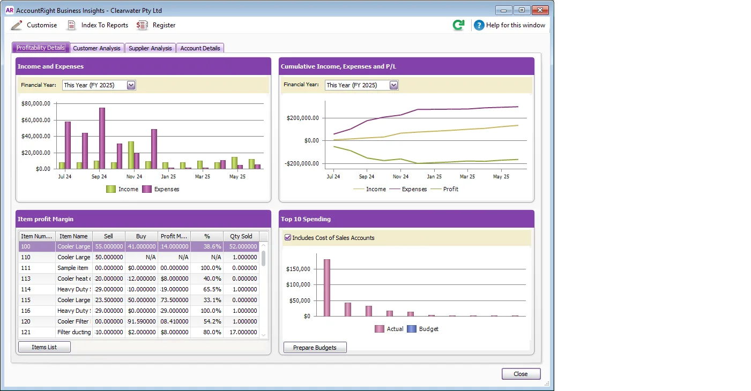The width and height of the screenshot is (751, 391).
Task: Select item 121 Filter ducting row
Action: pos(139,332)
